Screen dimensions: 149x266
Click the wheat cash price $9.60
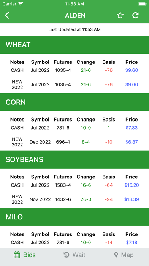[132, 70]
